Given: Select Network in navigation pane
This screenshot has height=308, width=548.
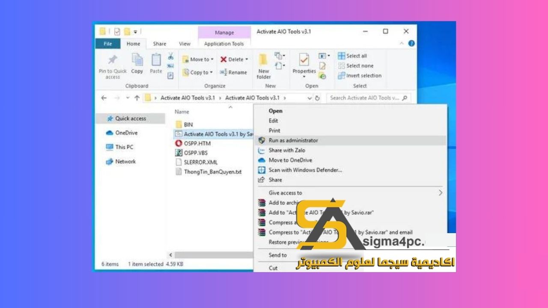Looking at the screenshot, I should [121, 161].
